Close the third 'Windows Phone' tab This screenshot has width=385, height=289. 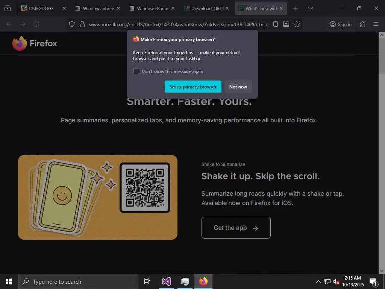pyautogui.click(x=173, y=8)
